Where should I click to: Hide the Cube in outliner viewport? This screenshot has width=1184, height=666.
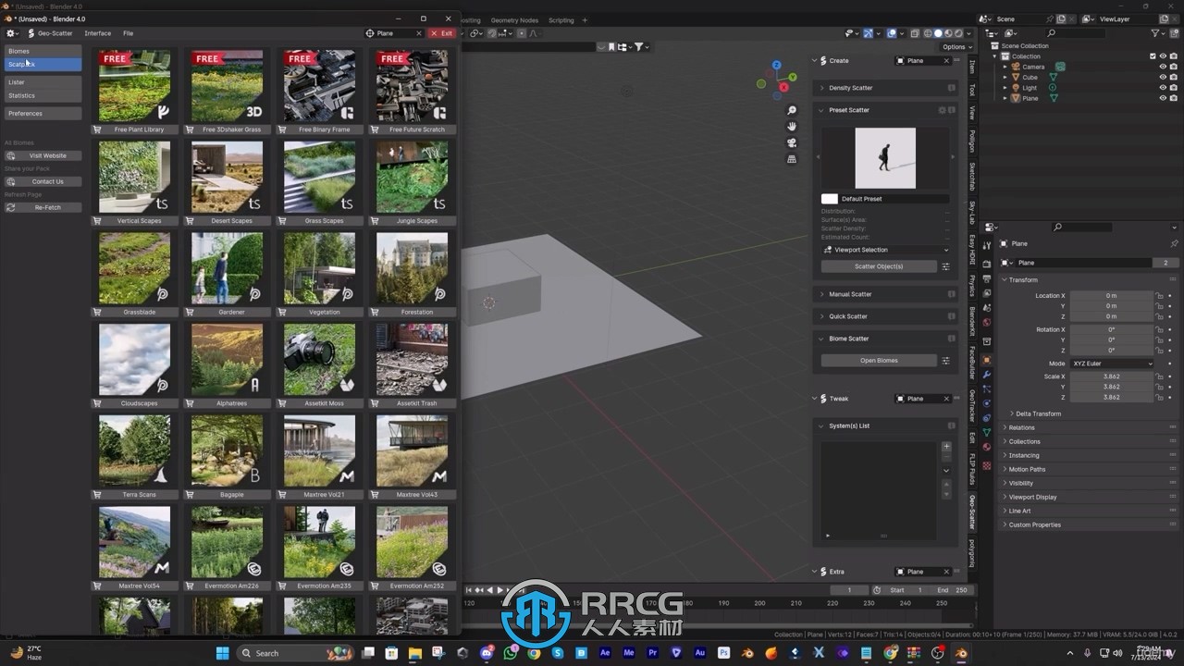[1163, 77]
